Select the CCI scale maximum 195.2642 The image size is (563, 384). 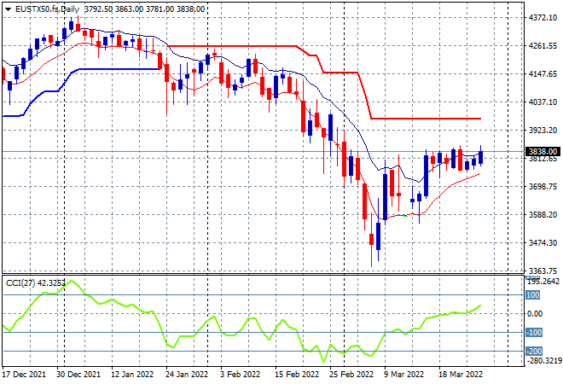point(543,282)
